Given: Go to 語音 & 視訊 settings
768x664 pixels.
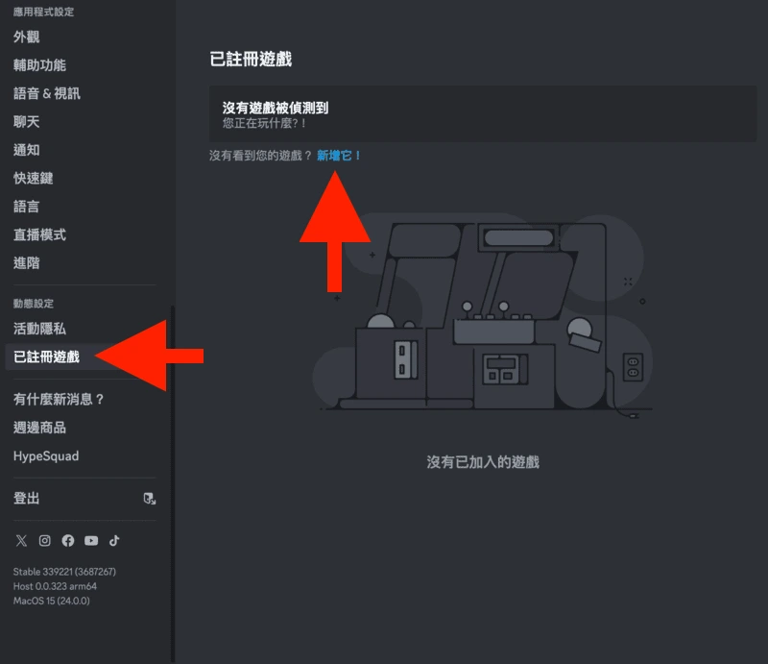Looking at the screenshot, I should tap(47, 93).
